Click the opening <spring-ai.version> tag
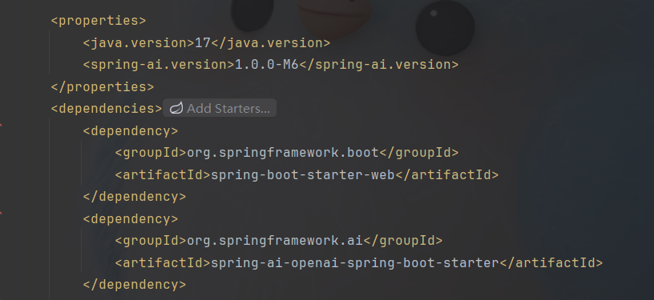 tap(159, 65)
